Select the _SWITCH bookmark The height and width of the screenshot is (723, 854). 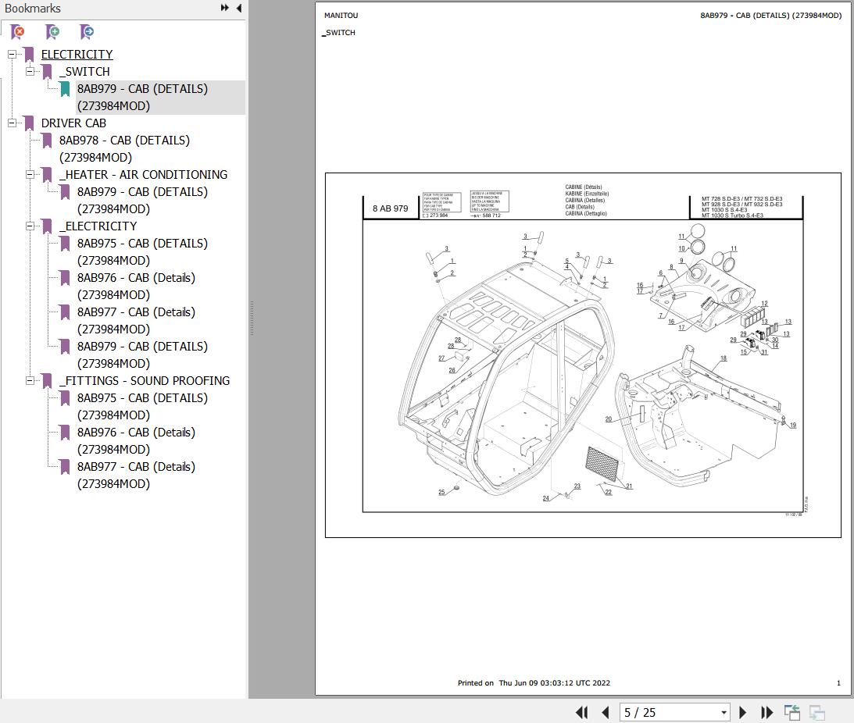[84, 71]
